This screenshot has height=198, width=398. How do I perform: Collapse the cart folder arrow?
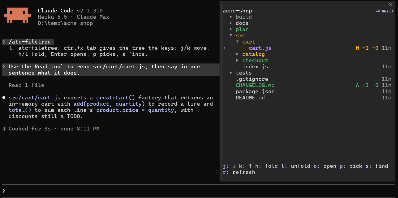237,42
